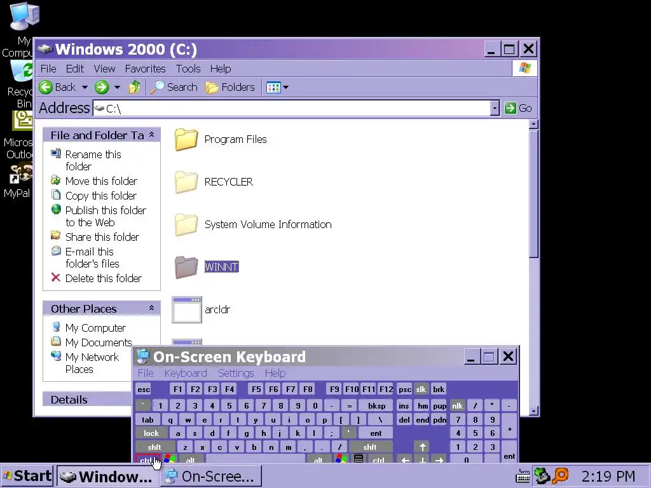The height and width of the screenshot is (488, 651).
Task: Click the Back arrow icon in Explorer
Action: pos(46,87)
